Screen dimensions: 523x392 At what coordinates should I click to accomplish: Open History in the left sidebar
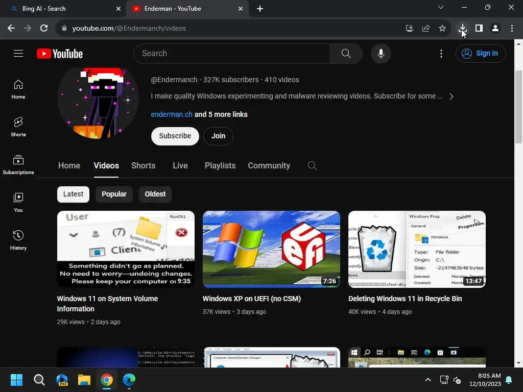click(x=18, y=240)
